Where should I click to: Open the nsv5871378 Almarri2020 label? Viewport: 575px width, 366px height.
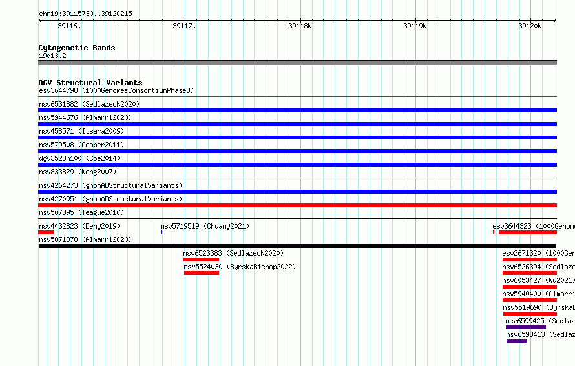point(85,239)
